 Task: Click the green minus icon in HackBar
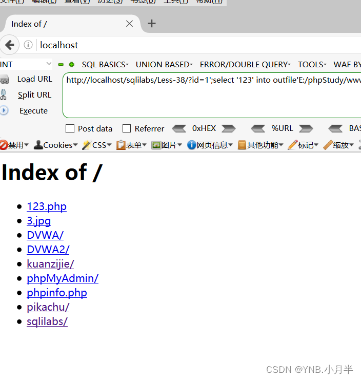[61, 65]
